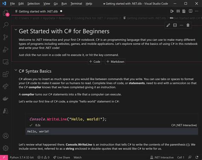Open the File menu
The width and height of the screenshot is (202, 160).
12,4
